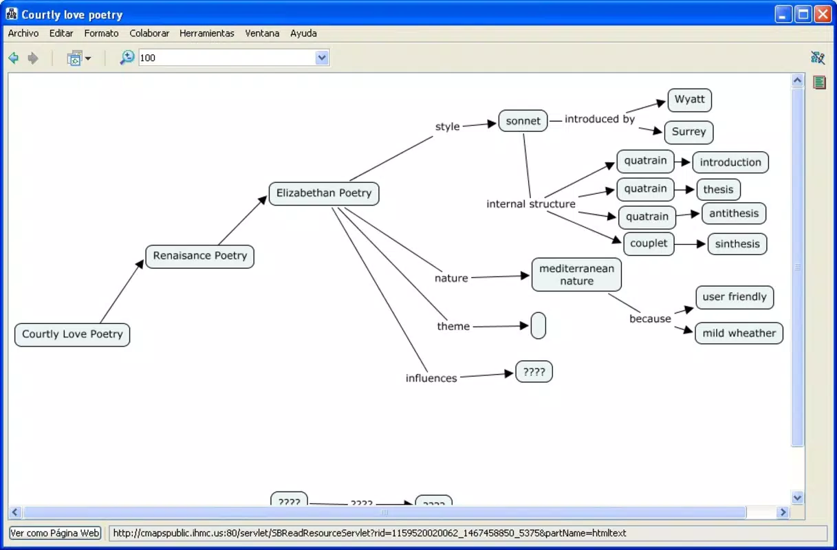The width and height of the screenshot is (837, 550).
Task: Open the dropdown arrow beside views icon
Action: point(88,59)
